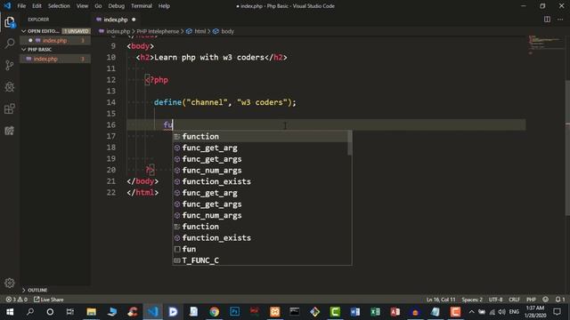Screen dimensions: 570x320
Task: Open the PHP Intelephense breadcrumb
Action: [158, 32]
